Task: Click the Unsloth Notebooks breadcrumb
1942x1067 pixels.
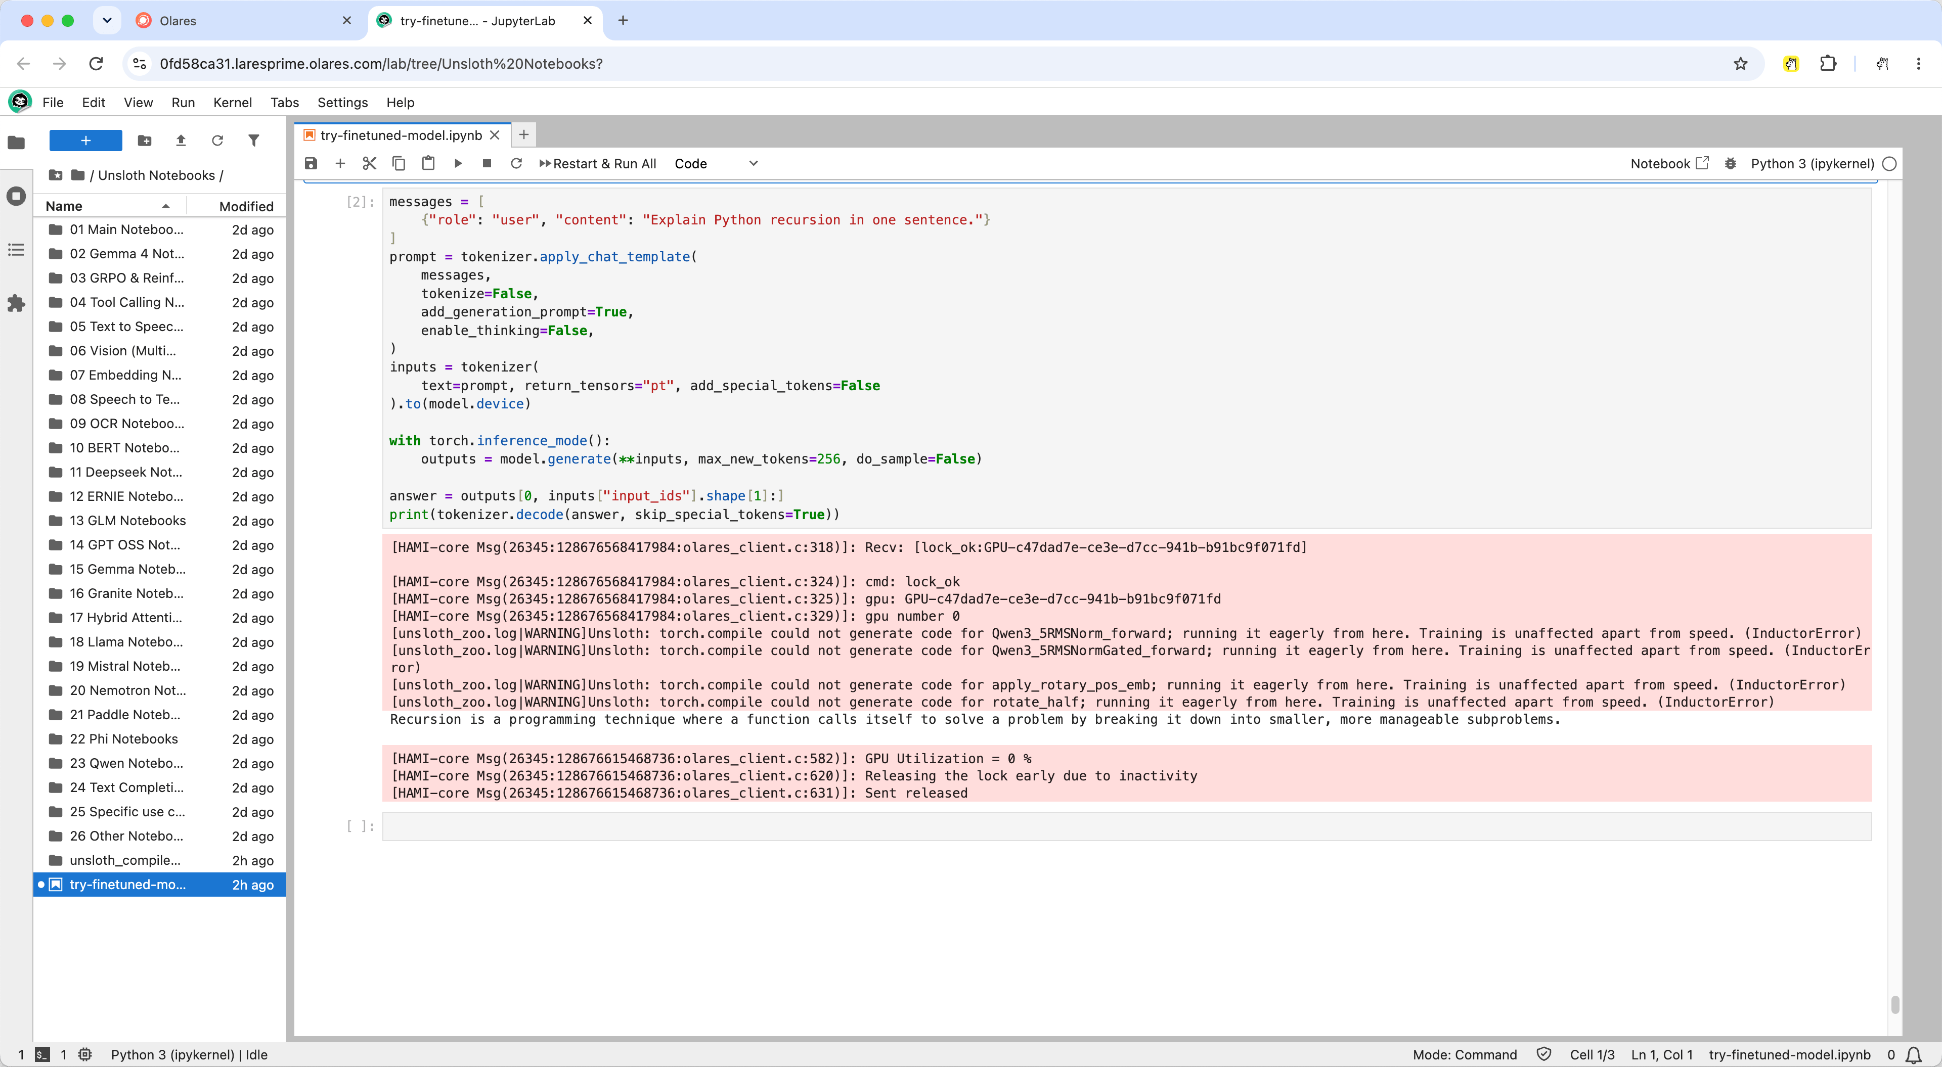Action: pos(157,175)
